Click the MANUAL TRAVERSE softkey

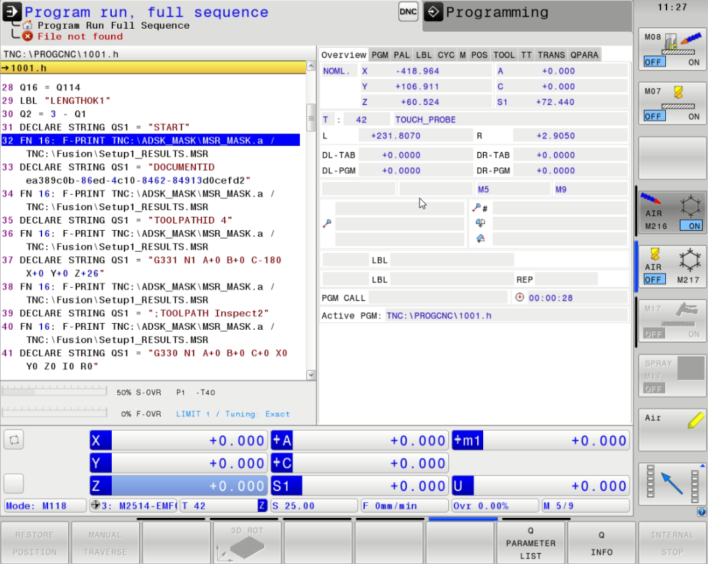pyautogui.click(x=105, y=543)
